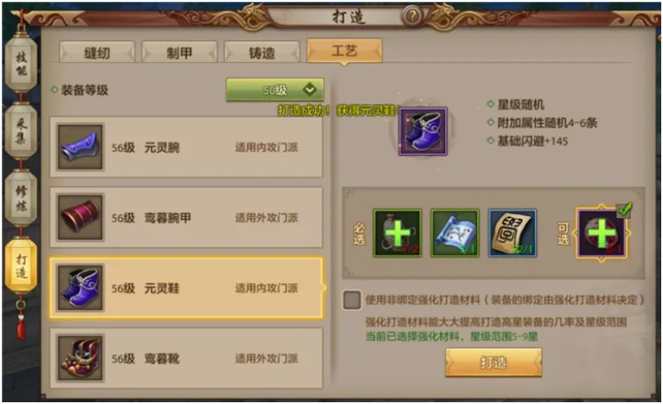This screenshot has width=663, height=404.
Task: Click the 鸾暮靴 boots icon
Action: point(80,358)
